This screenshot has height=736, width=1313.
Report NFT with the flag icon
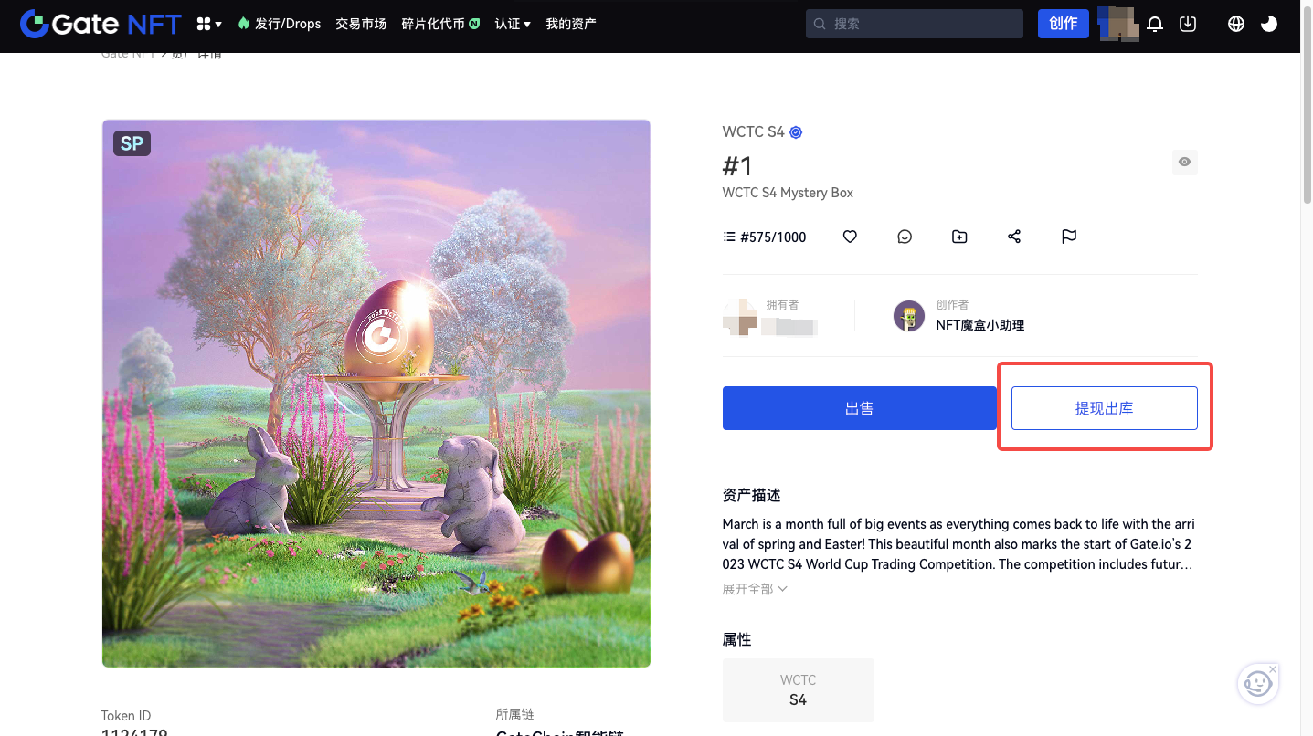(x=1069, y=237)
